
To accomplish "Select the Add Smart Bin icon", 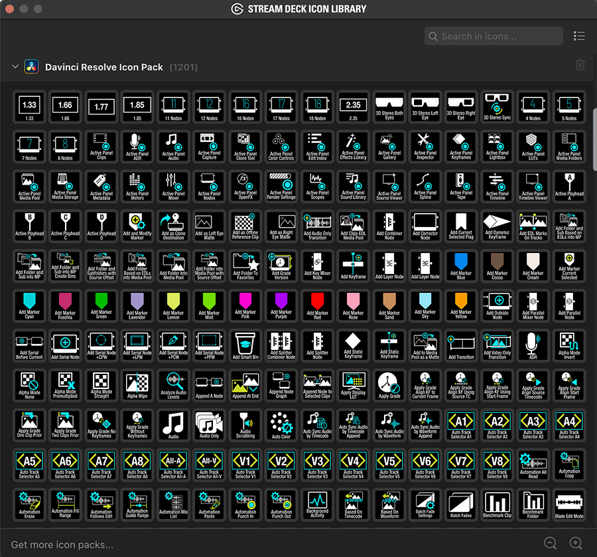I will (245, 346).
